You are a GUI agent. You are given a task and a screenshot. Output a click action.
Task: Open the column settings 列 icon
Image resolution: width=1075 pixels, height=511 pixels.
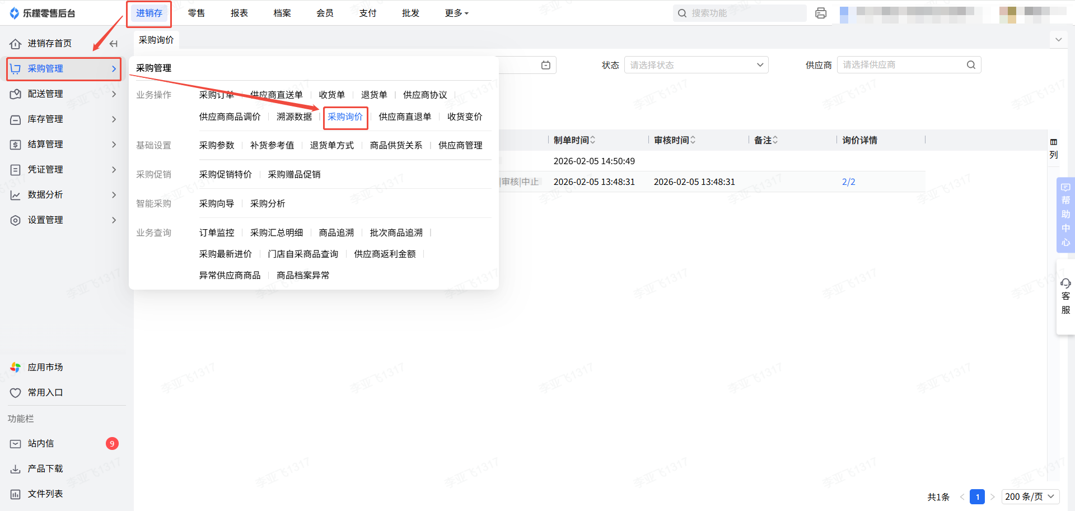(x=1054, y=148)
